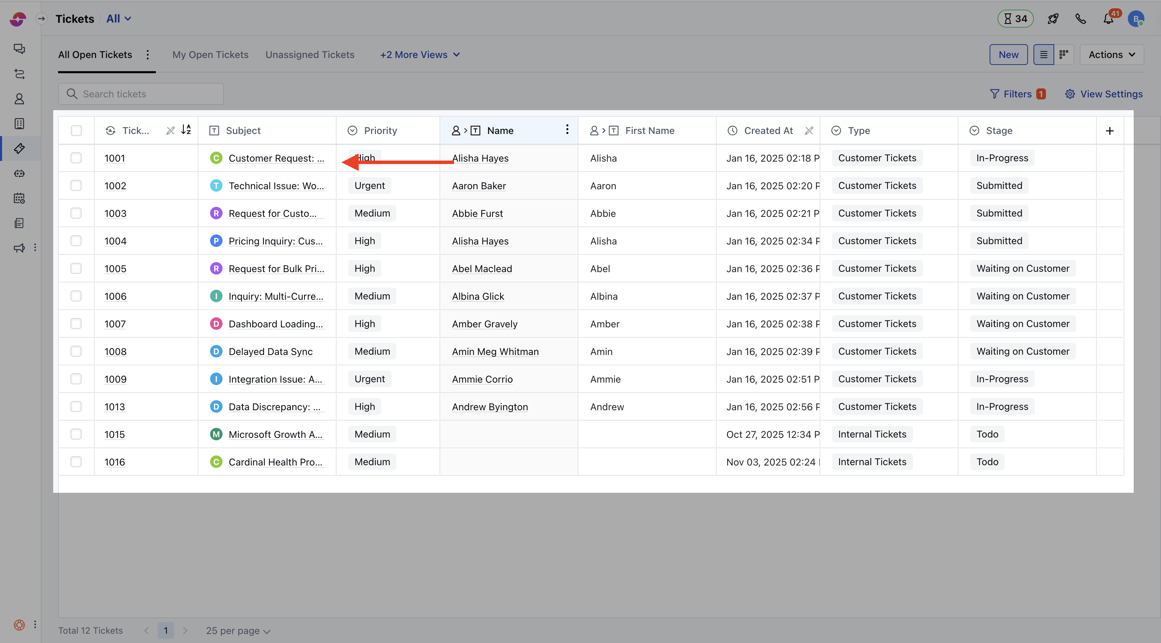The image size is (1161, 643).
Task: Click the AI bot icon in the sidebar
Action: (19, 173)
